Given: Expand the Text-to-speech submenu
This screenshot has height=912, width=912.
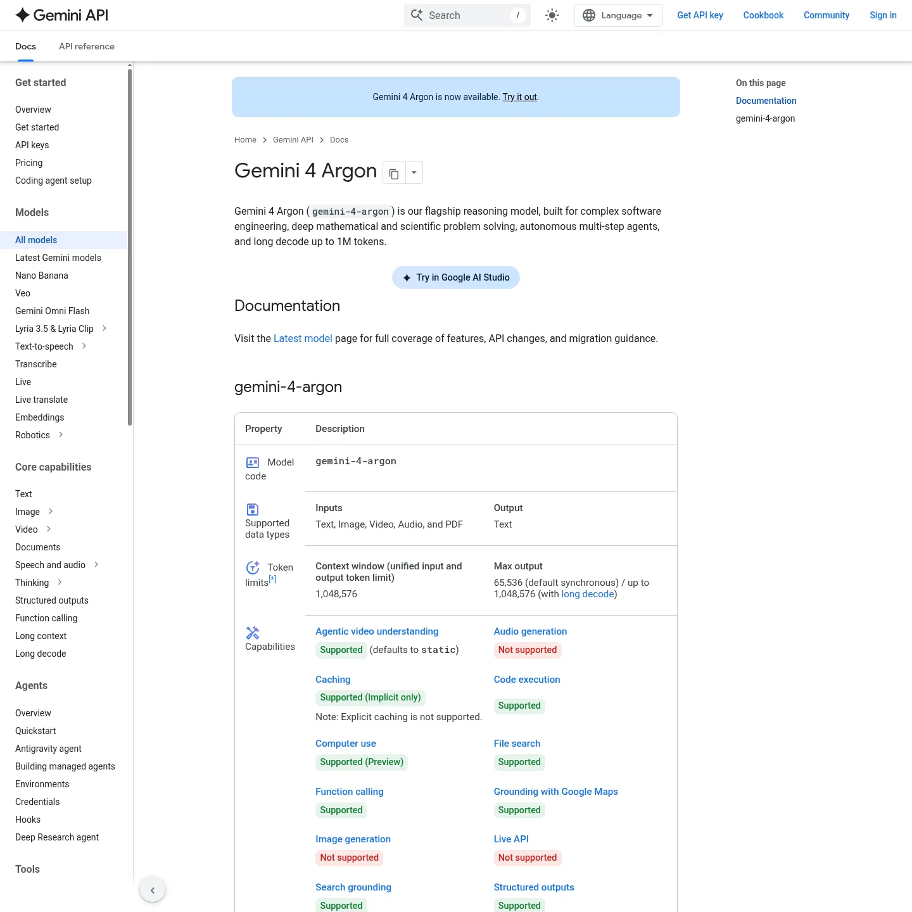Looking at the screenshot, I should click(84, 346).
